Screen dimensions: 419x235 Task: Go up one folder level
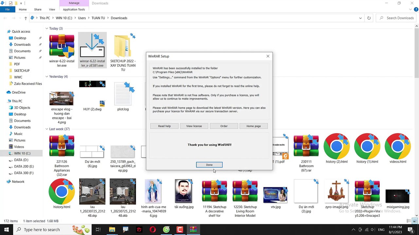26,18
